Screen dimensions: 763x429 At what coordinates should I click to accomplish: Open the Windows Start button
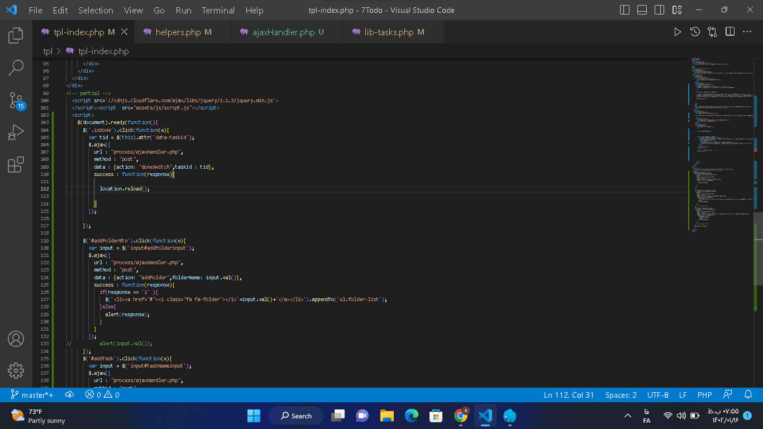[254, 416]
